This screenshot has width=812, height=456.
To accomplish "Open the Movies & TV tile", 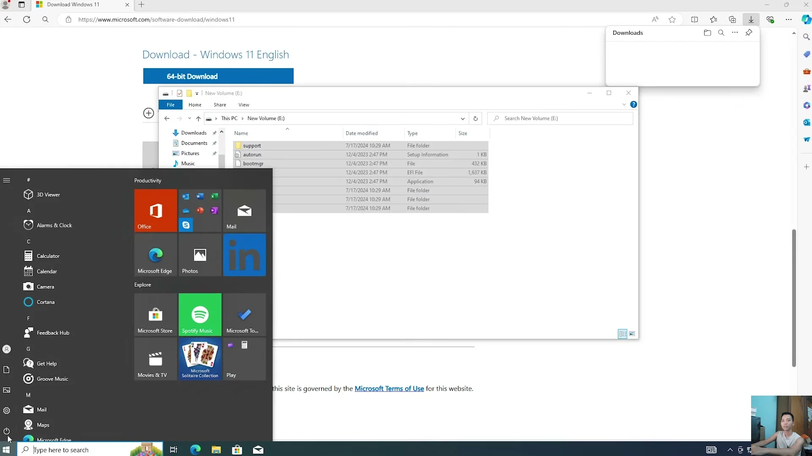I will (156, 359).
